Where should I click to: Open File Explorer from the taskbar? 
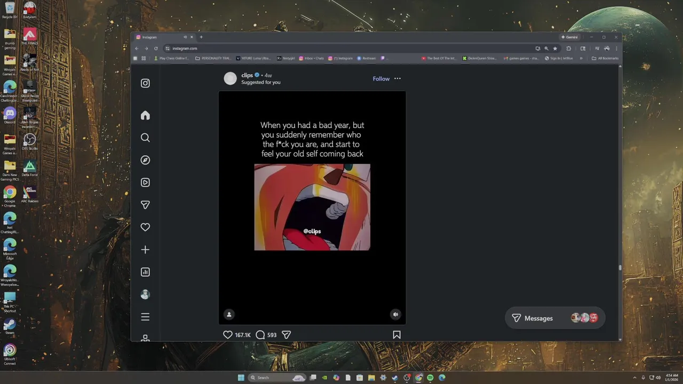(371, 378)
